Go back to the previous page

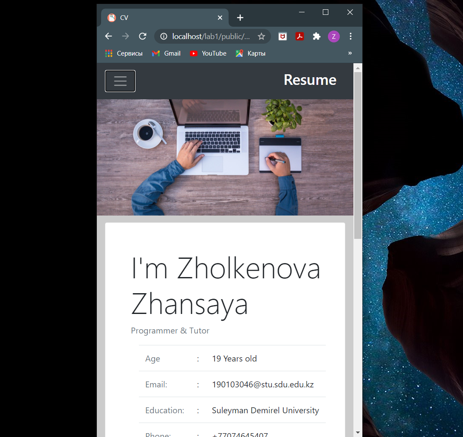click(109, 36)
